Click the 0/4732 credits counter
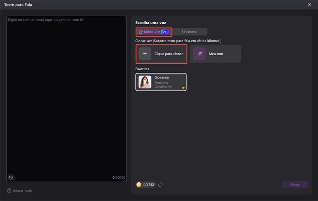Viewport: 318px width, 201px height. click(x=149, y=185)
